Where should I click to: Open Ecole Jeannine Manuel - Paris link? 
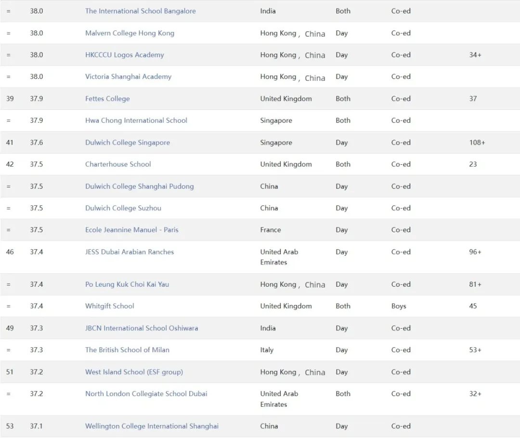point(131,230)
